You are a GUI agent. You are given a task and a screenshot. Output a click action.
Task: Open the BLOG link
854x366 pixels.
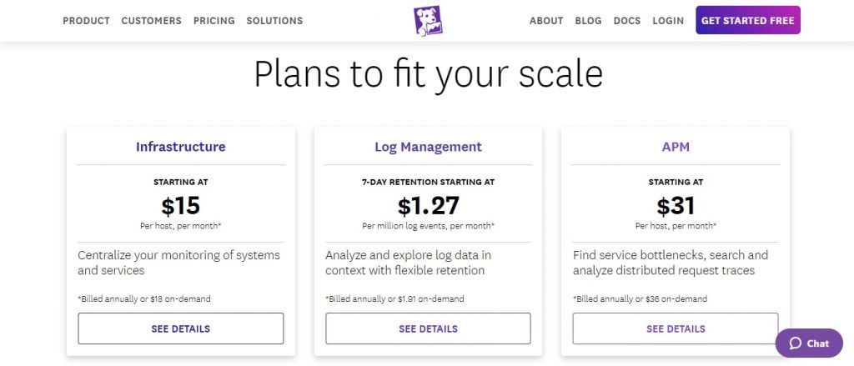(x=588, y=21)
